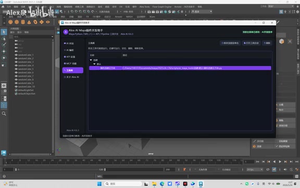Open the Flow Graph Engine menu
Screen dimensions: 300x188
(x=162, y=7)
